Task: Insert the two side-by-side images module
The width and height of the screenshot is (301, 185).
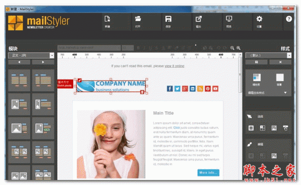Action: [x=19, y=173]
